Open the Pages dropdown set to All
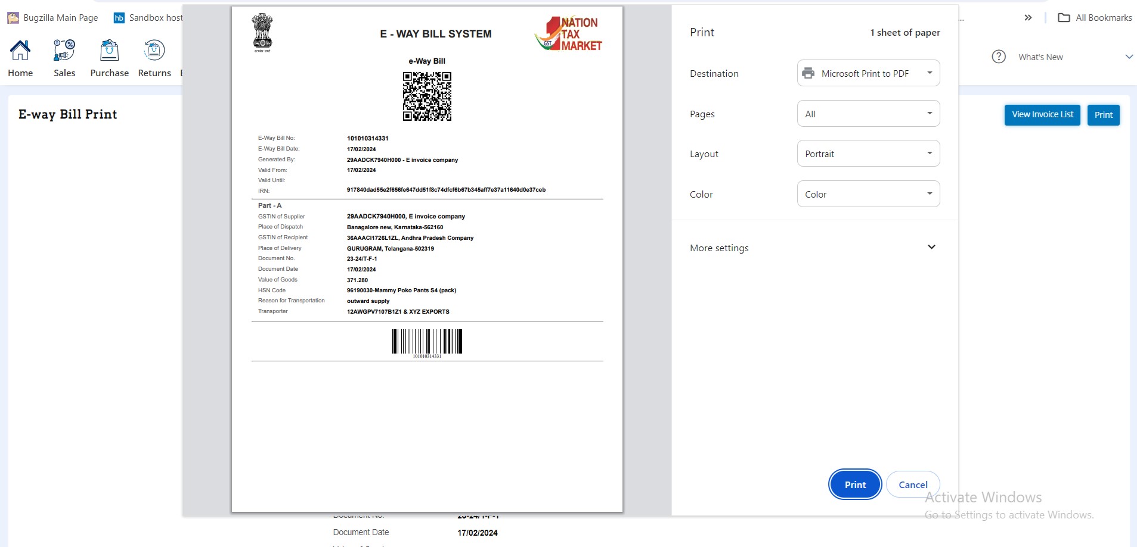 click(868, 114)
